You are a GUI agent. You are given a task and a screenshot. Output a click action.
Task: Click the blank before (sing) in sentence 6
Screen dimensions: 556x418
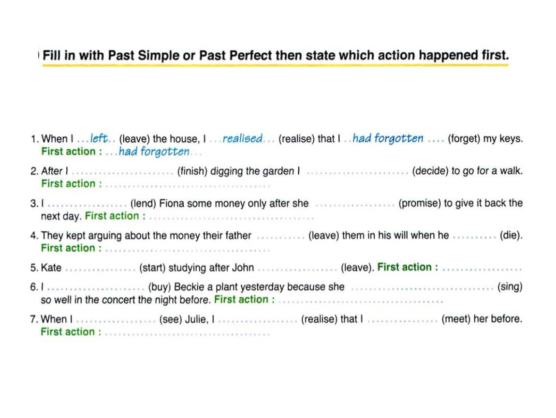422,288
